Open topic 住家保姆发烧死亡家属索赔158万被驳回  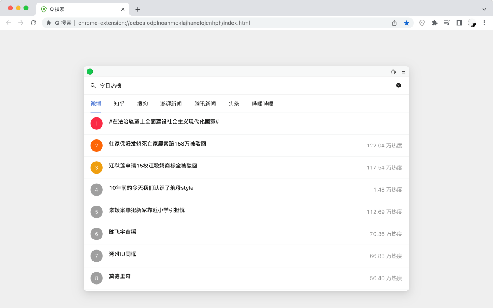[x=158, y=144]
